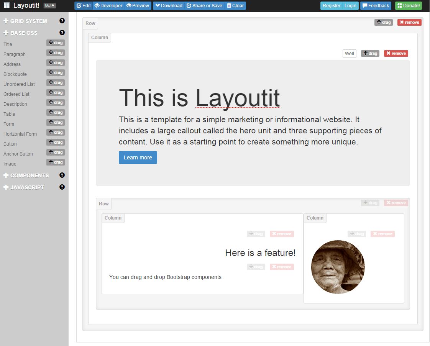This screenshot has width=430, height=346.
Task: Open the BASE CSS help bubble
Action: click(x=62, y=33)
